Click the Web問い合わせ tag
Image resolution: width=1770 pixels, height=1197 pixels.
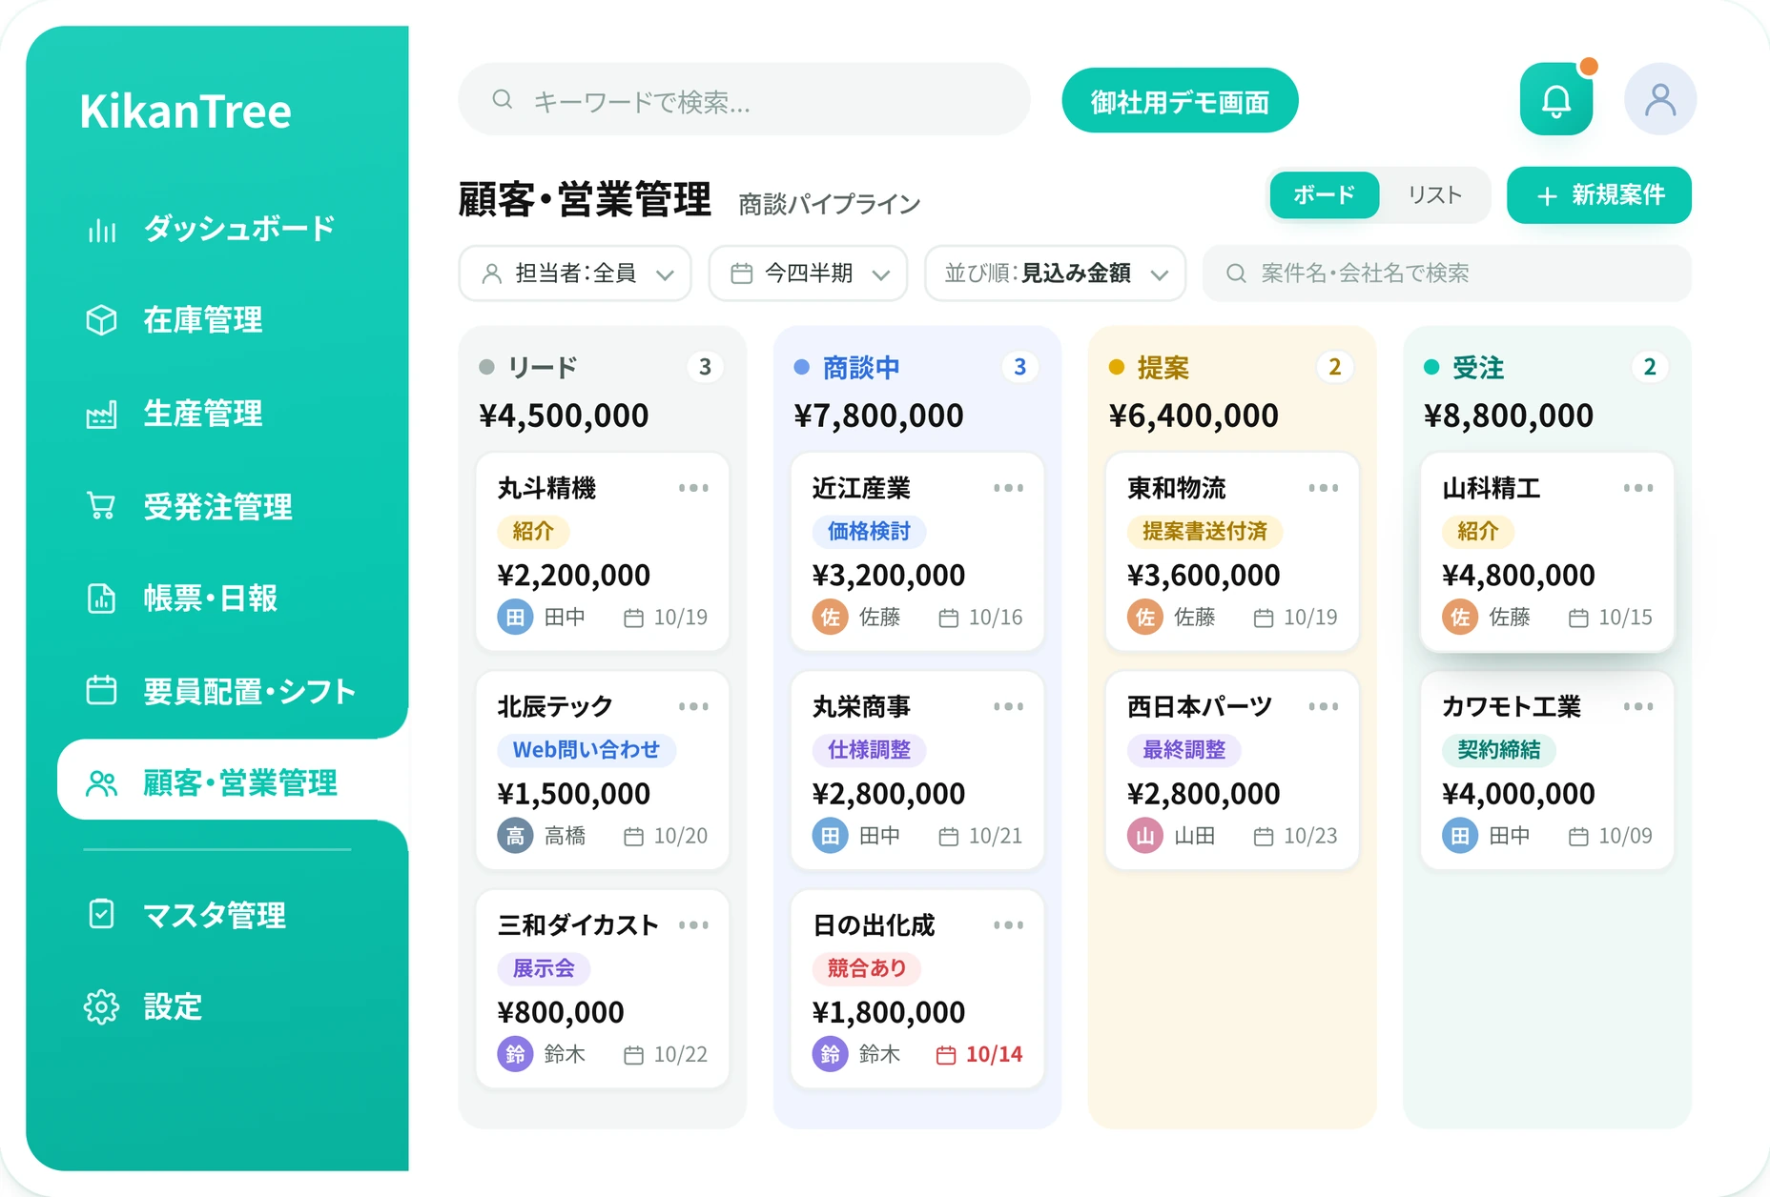point(587,750)
